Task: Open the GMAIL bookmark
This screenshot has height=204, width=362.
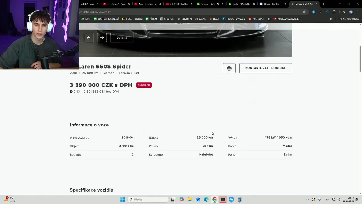Action: coord(201,19)
